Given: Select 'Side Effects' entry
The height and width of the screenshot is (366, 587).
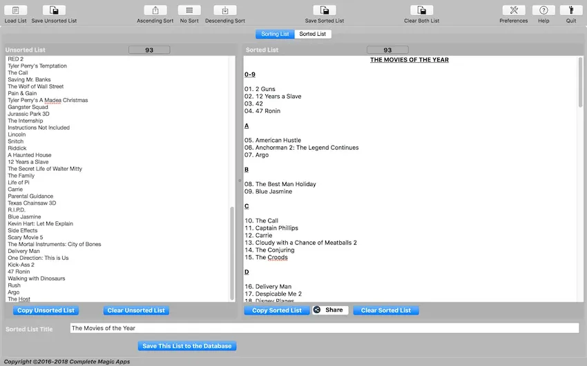Looking at the screenshot, I should (x=23, y=230).
